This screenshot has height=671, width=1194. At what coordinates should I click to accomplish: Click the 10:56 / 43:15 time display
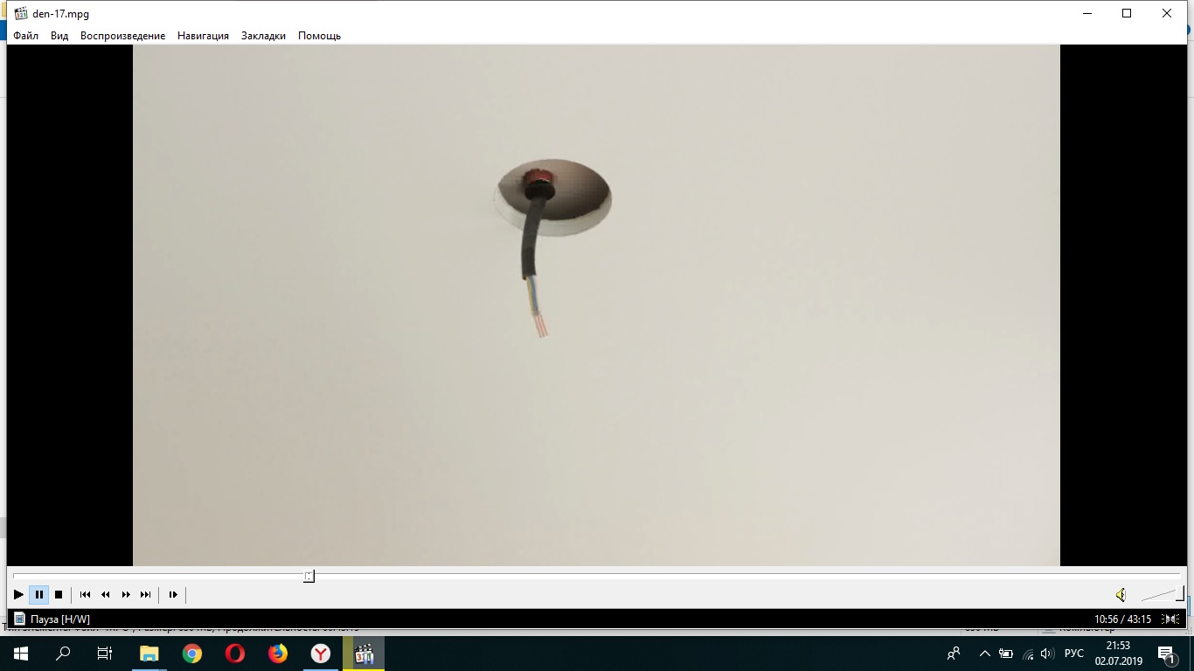(x=1122, y=619)
